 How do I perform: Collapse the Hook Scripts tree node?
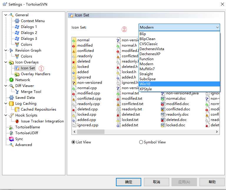click(x=6, y=115)
